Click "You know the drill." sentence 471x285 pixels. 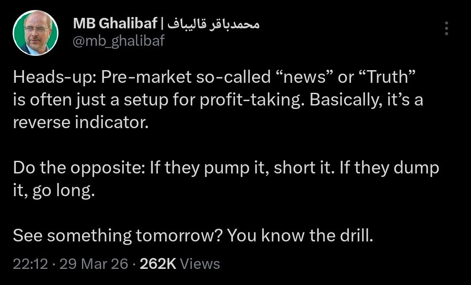(300, 236)
